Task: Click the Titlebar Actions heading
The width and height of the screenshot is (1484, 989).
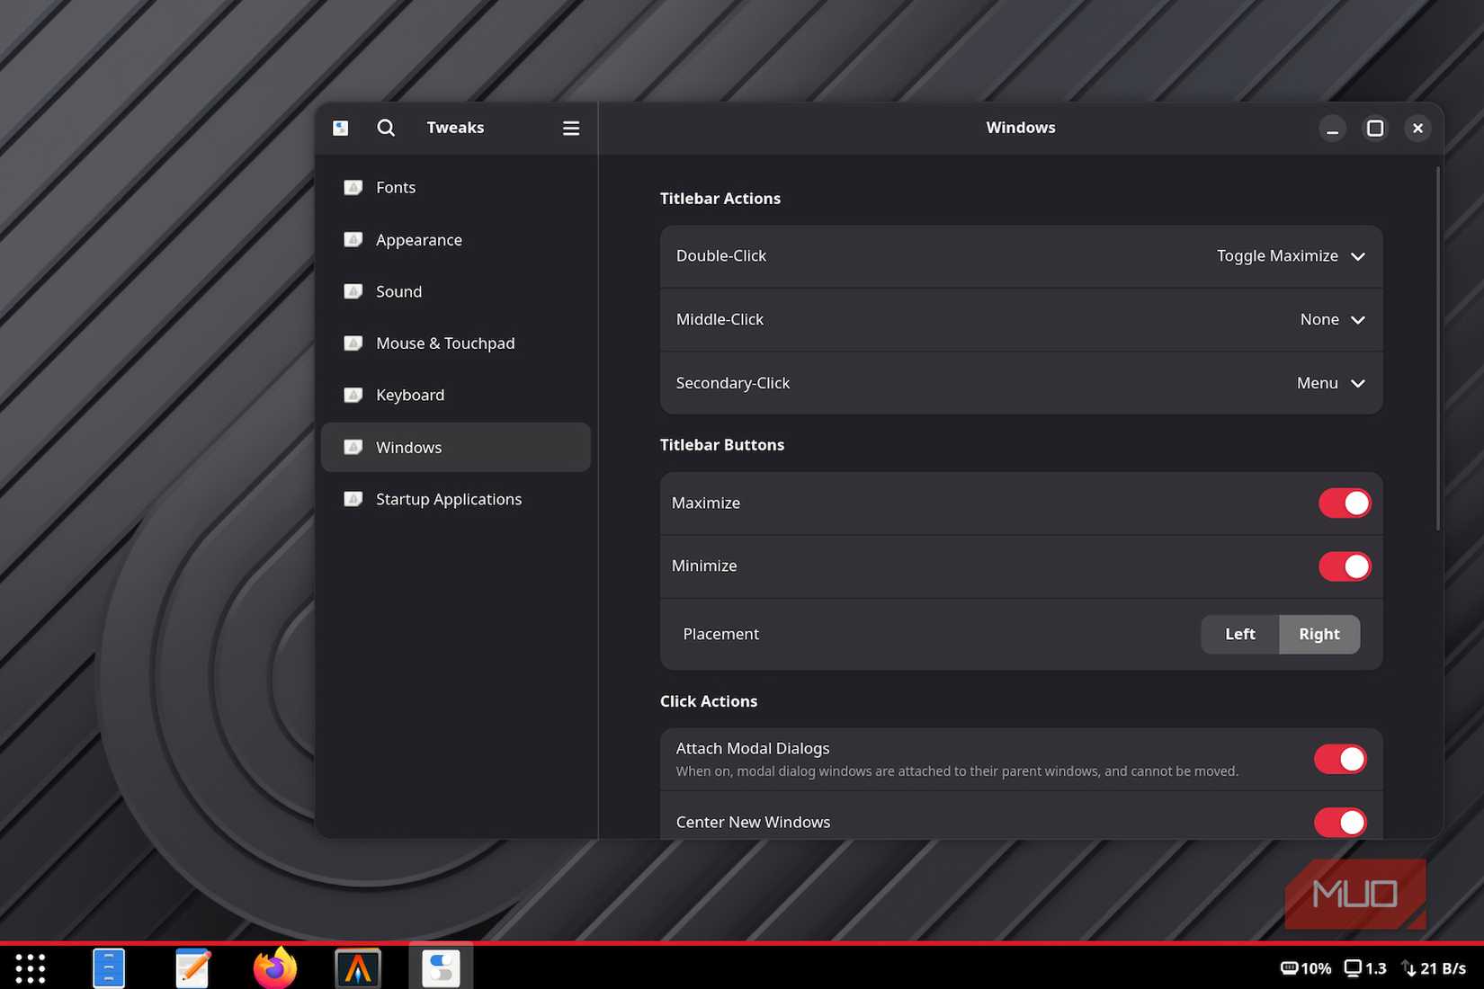Action: [x=720, y=199]
